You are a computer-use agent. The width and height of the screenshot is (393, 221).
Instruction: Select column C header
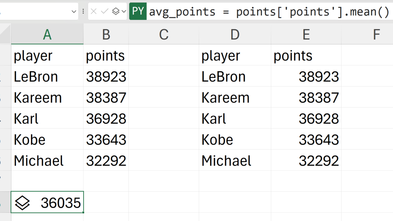click(x=164, y=35)
